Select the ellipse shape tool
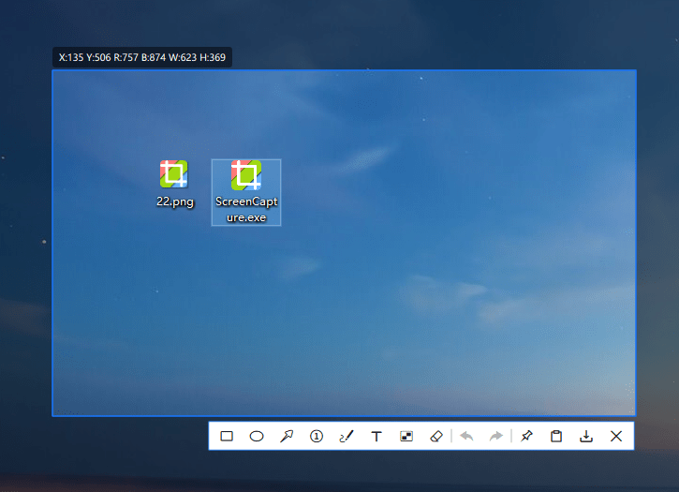 click(257, 436)
